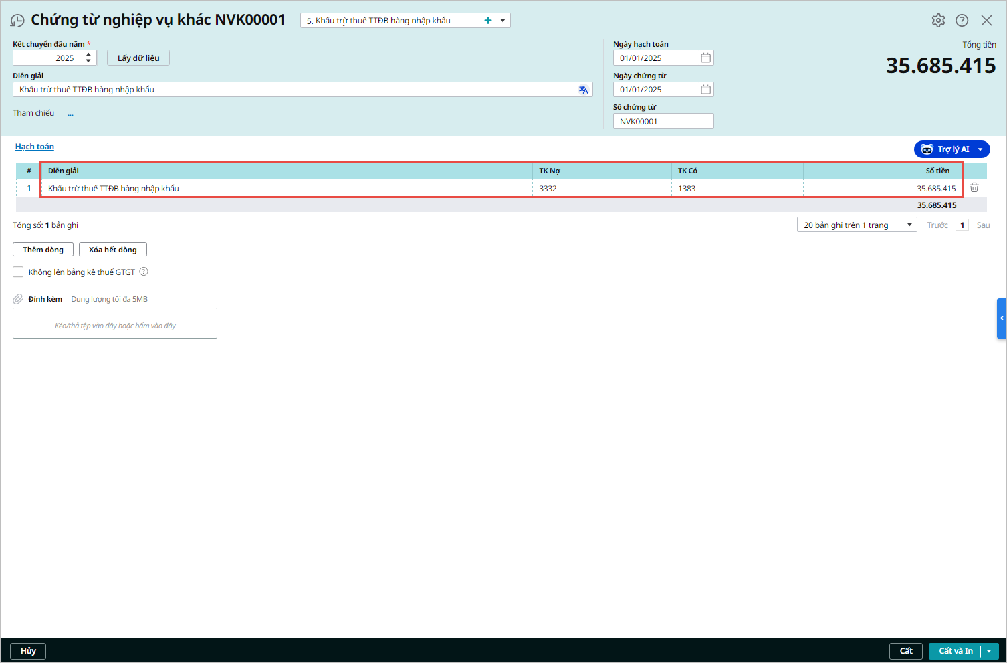Screen dimensions: 1007x663
Task: Click the info icon next to GTGT checkbox
Action: pyautogui.click(x=144, y=272)
